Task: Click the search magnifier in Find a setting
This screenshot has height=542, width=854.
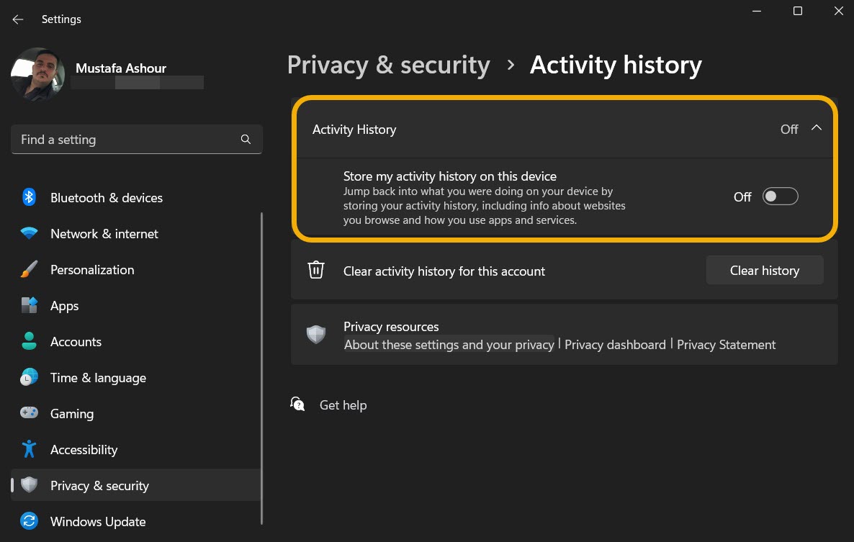Action: [x=246, y=139]
